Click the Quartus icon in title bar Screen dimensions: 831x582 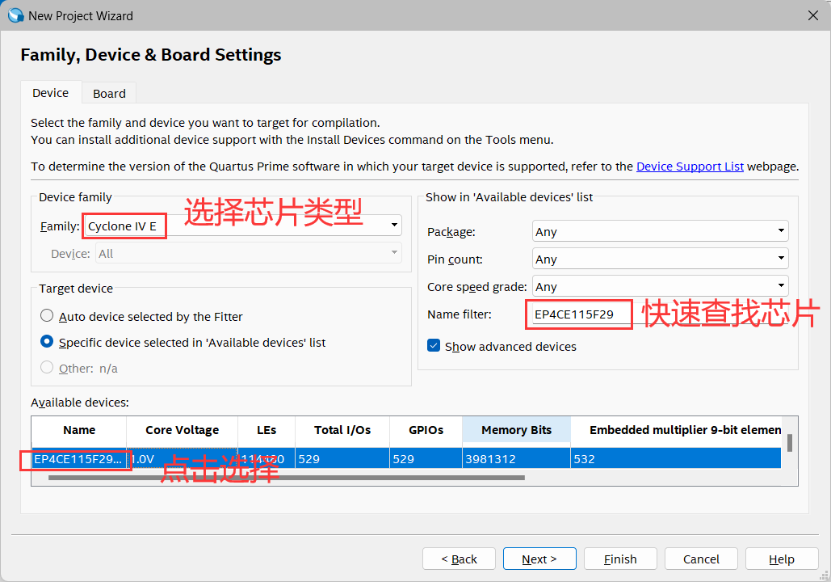[x=16, y=15]
